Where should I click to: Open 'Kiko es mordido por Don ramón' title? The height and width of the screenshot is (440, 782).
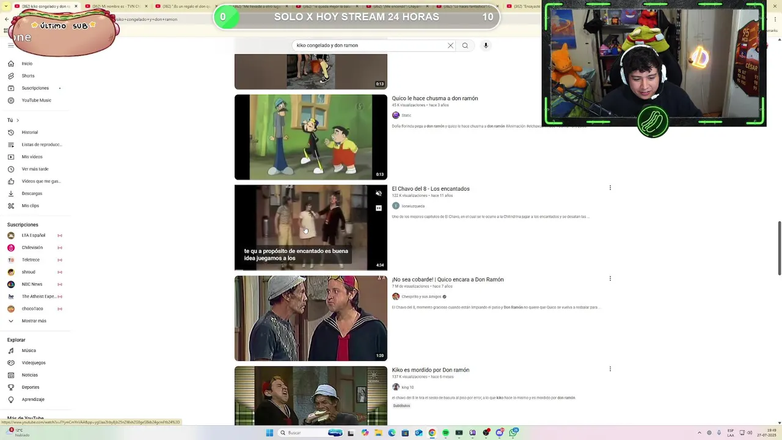tap(431, 370)
